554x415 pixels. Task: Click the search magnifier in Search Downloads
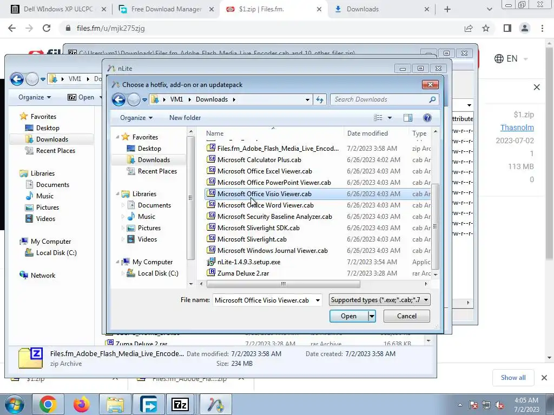coord(432,99)
